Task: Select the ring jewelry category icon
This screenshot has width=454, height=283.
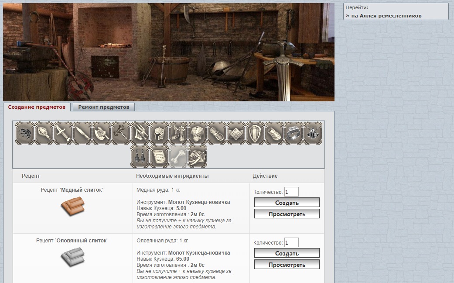Action: click(294, 133)
